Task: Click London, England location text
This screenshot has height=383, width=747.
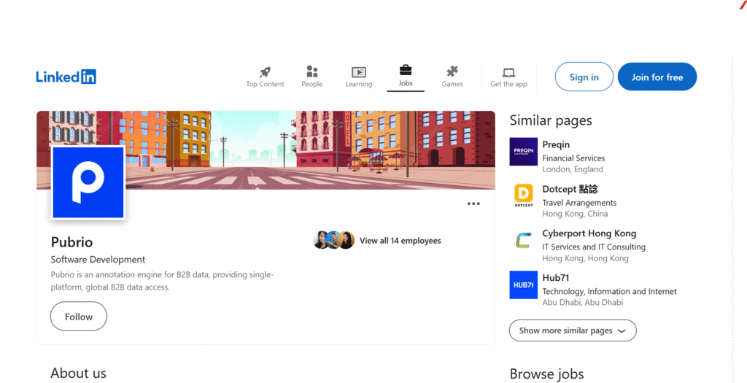Action: tap(573, 169)
